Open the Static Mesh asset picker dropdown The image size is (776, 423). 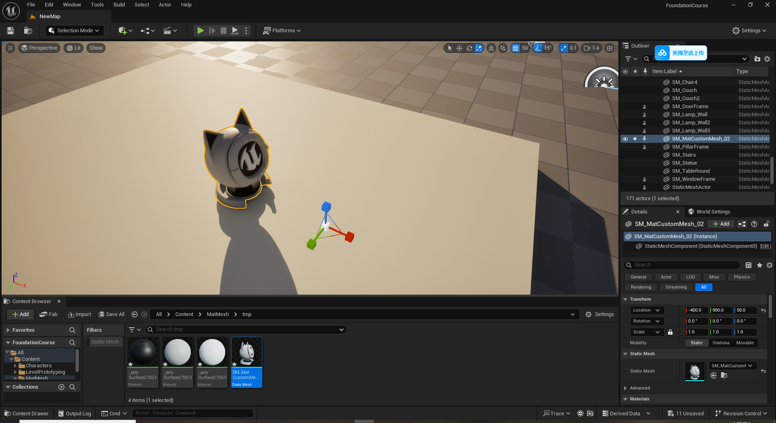click(732, 366)
